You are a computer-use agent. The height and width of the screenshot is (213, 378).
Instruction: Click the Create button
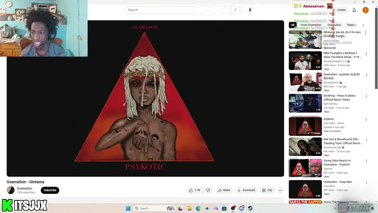pos(339,10)
